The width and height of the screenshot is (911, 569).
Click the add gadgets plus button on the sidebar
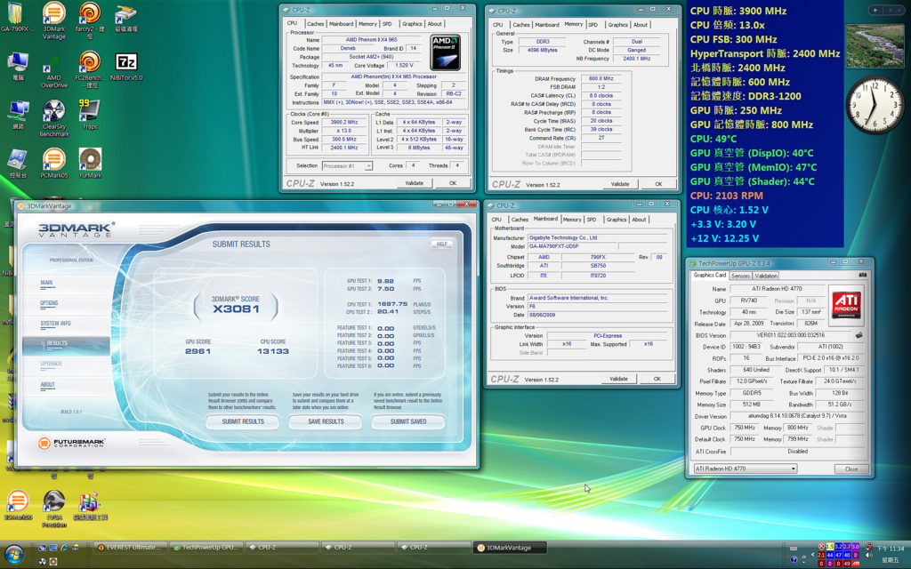pos(875,10)
